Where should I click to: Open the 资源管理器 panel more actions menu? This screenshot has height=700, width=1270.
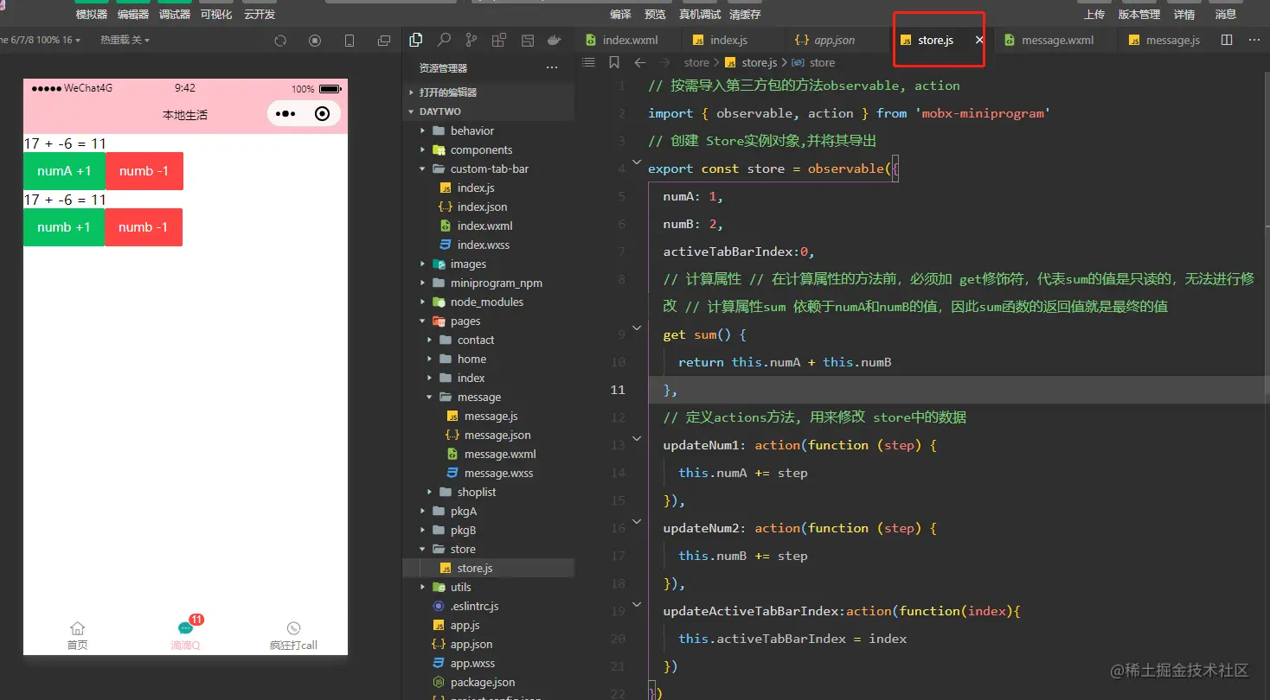pyautogui.click(x=552, y=67)
